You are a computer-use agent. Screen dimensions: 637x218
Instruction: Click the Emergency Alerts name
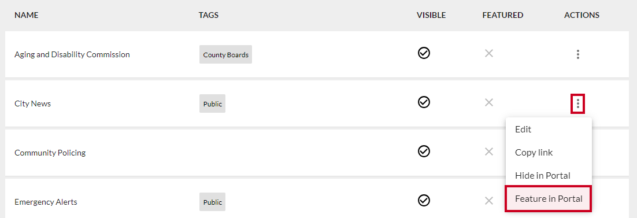point(46,202)
